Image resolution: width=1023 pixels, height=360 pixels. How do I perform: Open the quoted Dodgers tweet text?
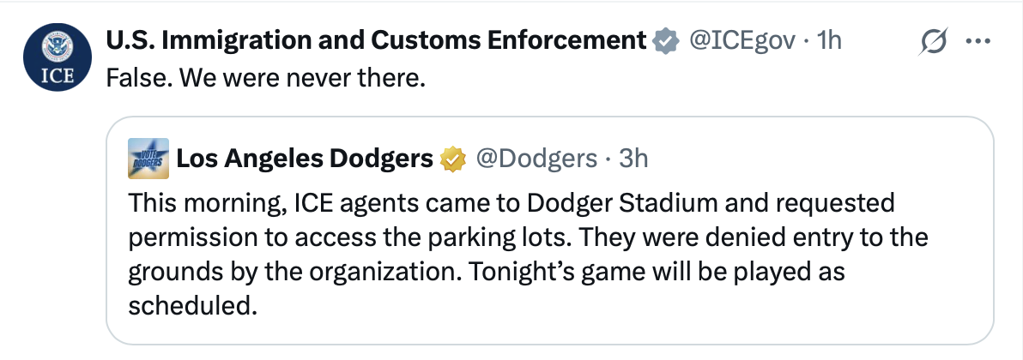[x=528, y=254]
